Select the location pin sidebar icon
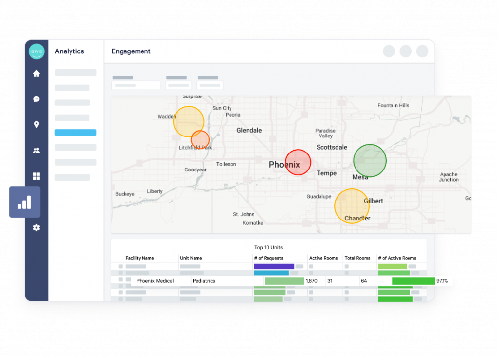 click(x=36, y=124)
